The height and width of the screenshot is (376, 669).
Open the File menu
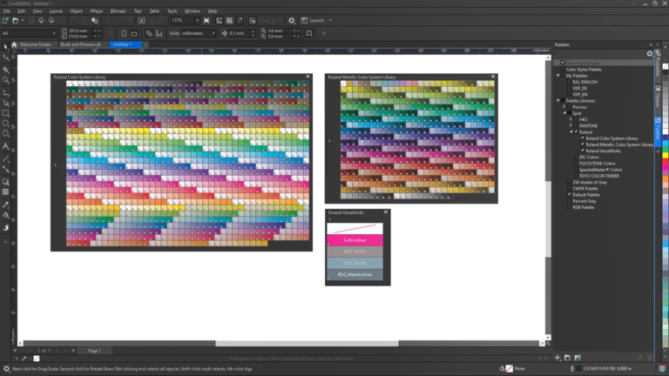(7, 11)
